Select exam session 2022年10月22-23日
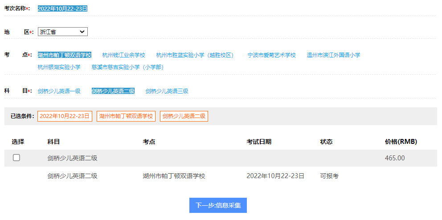The height and width of the screenshot is (220, 442). 62,8
